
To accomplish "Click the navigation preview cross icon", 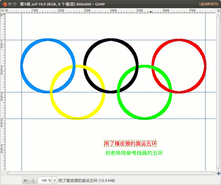I will (218, 173).
